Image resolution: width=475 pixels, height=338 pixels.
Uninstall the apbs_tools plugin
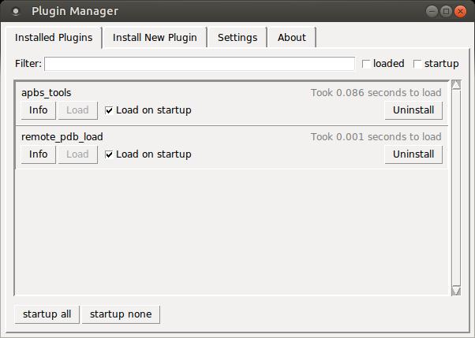[413, 110]
